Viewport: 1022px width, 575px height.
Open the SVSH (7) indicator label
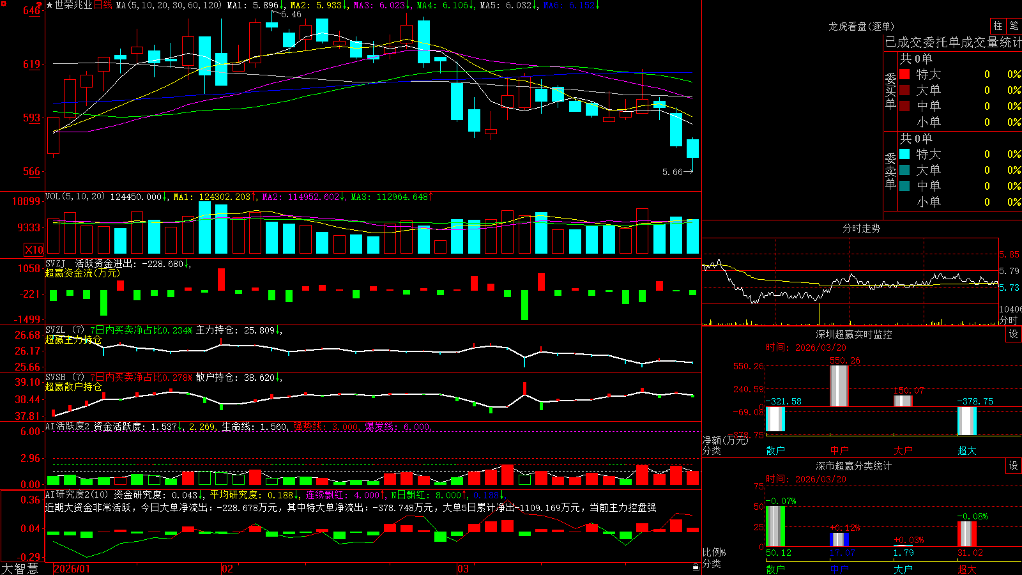(x=65, y=378)
